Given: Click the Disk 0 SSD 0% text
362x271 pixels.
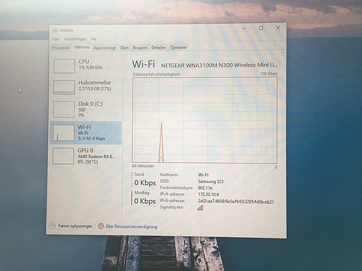Looking at the screenshot, I should [82, 113].
